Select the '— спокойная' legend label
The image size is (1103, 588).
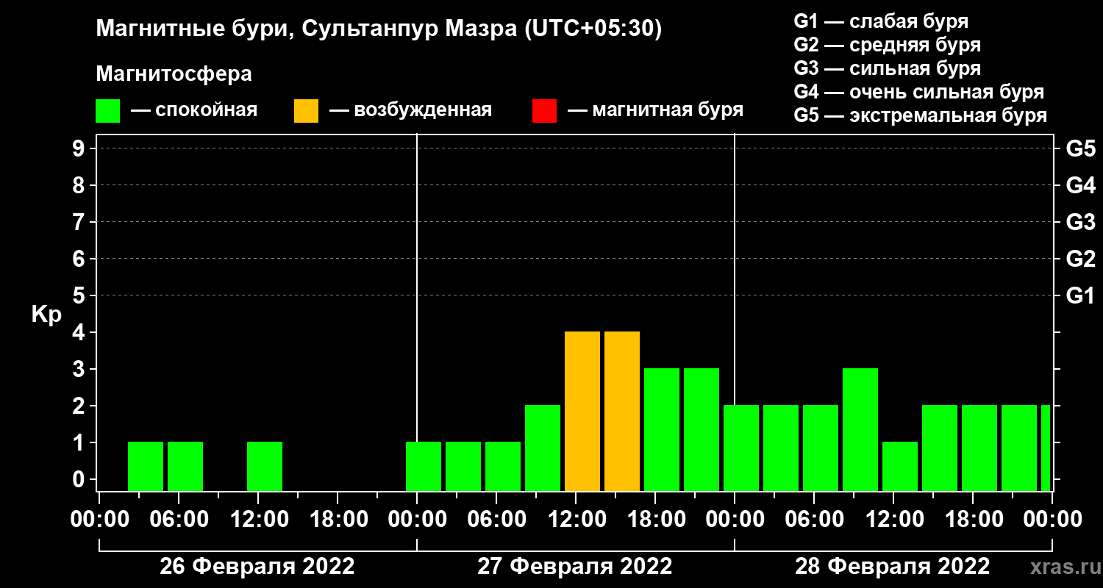click(194, 110)
